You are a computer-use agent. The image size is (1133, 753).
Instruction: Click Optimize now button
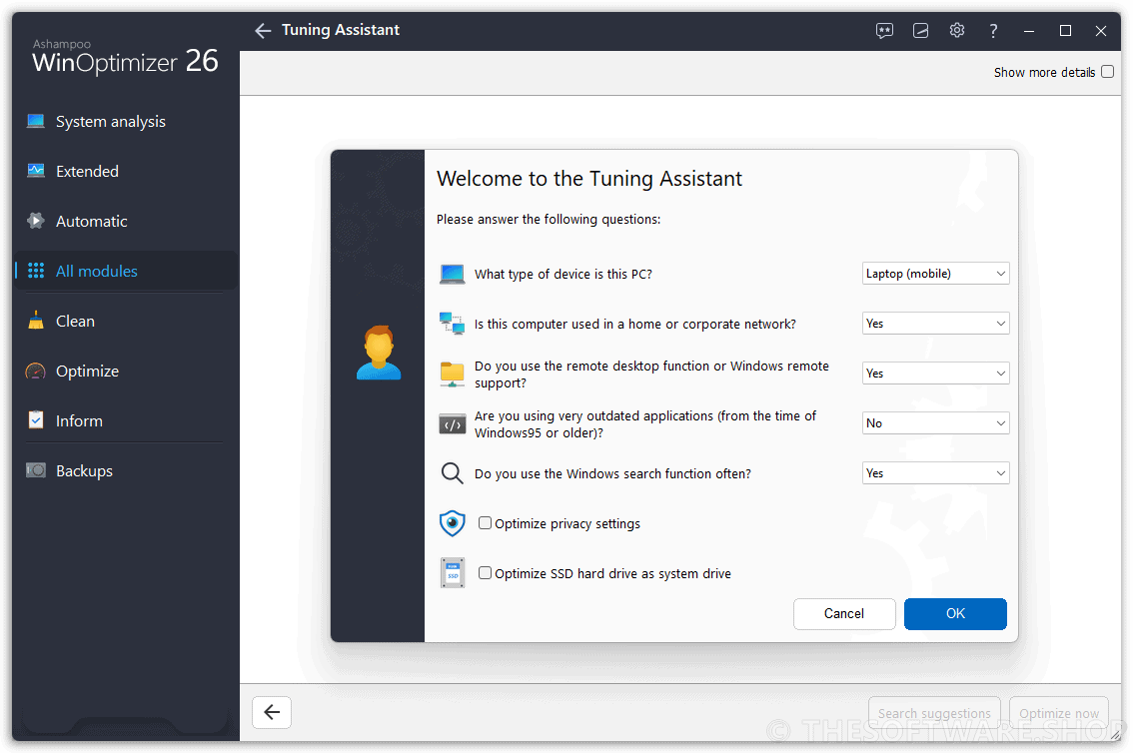(x=1059, y=713)
